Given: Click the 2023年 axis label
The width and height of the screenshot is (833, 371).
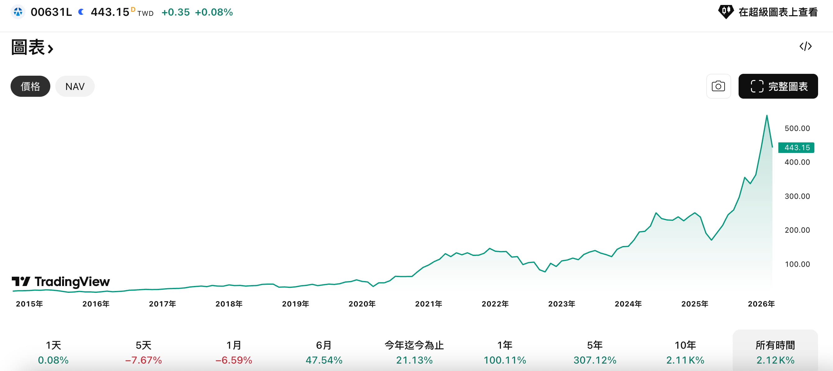Looking at the screenshot, I should (x=562, y=304).
